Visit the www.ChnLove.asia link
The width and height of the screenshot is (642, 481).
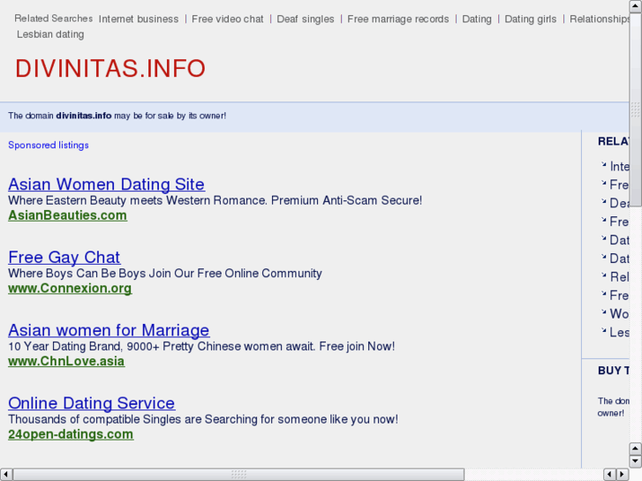coord(66,361)
